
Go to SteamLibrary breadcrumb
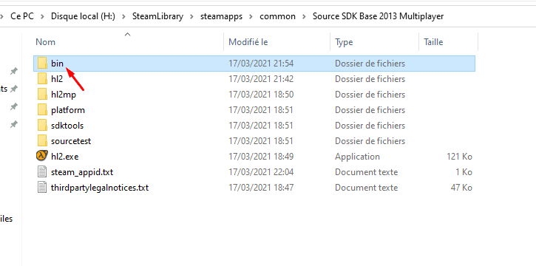[158, 16]
